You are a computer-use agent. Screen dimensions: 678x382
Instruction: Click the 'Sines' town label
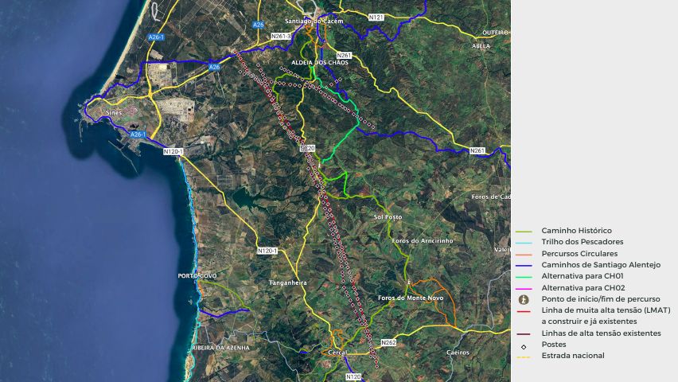point(114,112)
